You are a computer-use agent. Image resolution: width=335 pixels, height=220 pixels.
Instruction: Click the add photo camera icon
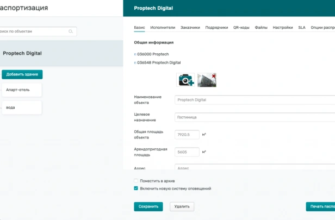coord(185,80)
